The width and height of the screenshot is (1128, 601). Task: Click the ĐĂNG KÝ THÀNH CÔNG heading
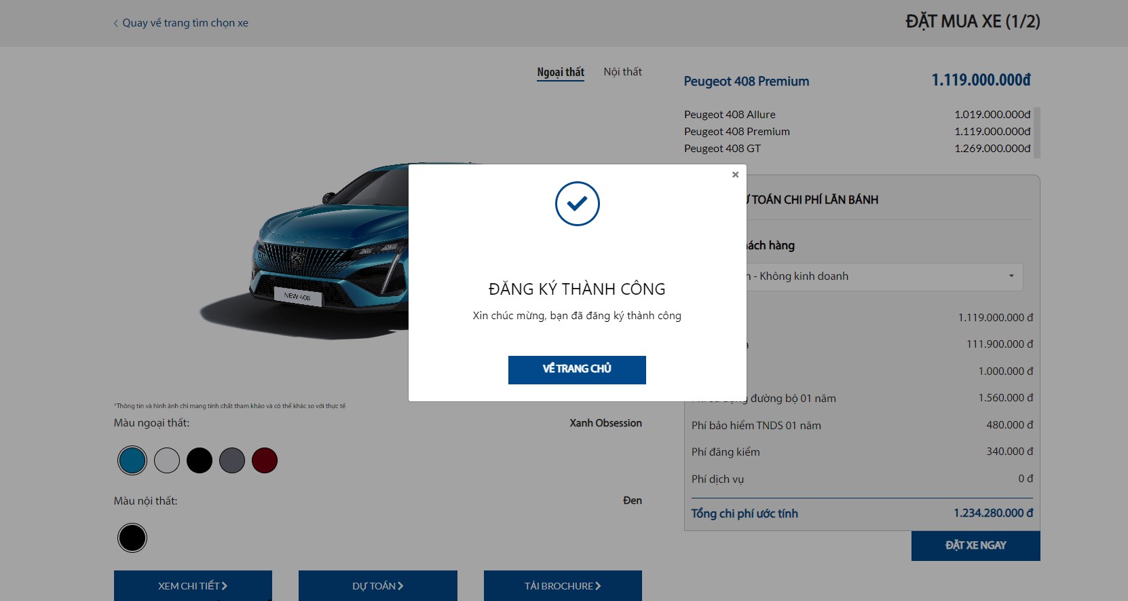tap(577, 289)
